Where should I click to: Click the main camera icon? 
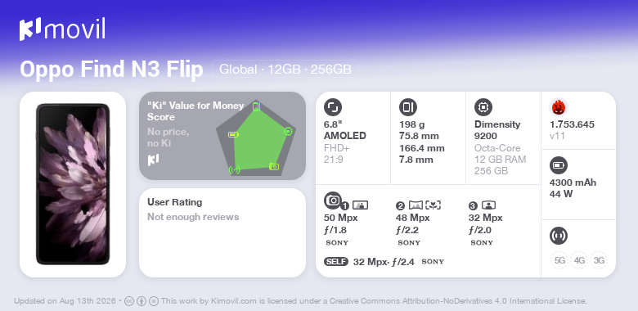(x=333, y=200)
